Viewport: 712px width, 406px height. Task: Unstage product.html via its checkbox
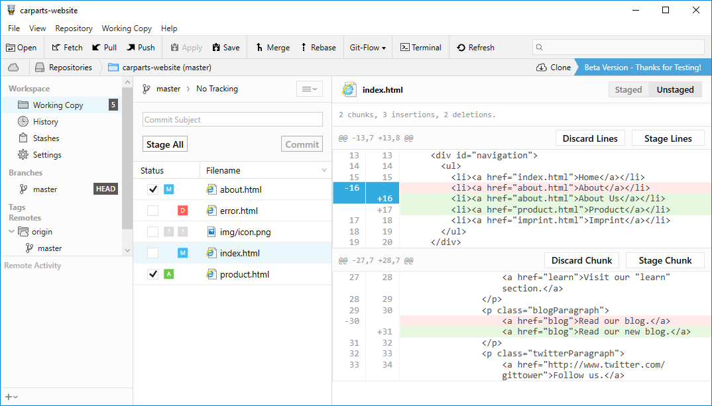pos(153,274)
